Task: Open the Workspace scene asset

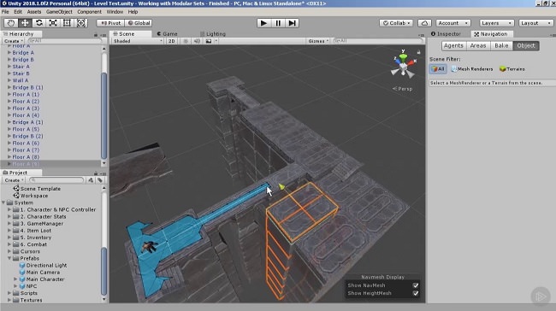Action: tap(34, 196)
